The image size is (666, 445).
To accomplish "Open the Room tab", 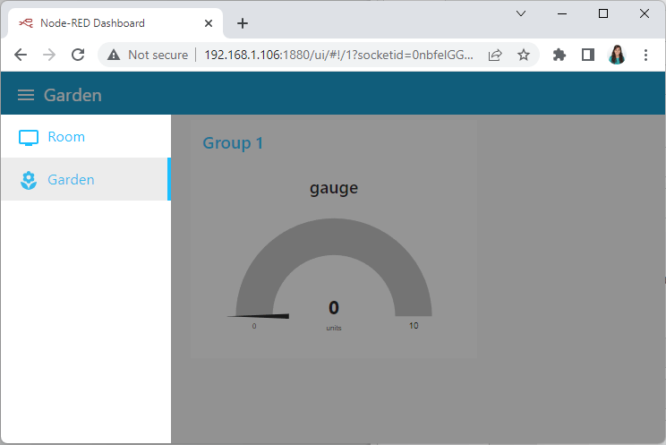I will pyautogui.click(x=66, y=137).
